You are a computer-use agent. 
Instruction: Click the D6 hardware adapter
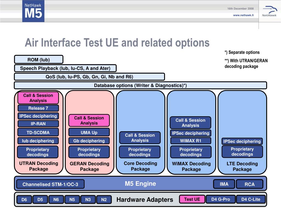(x=24, y=199)
